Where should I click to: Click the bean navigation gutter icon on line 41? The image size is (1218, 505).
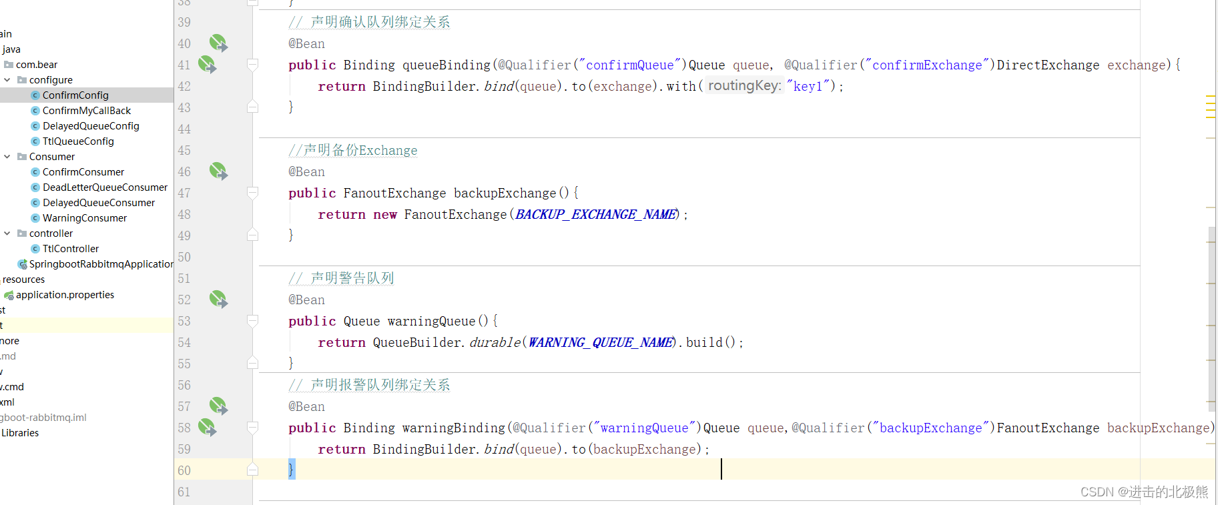tap(208, 65)
